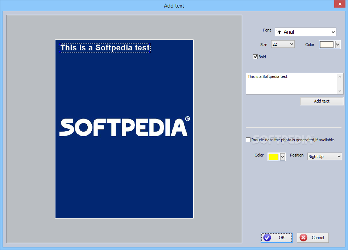Enable Include date the photo is generated
Screen dimensions: 348x250
click(x=248, y=140)
